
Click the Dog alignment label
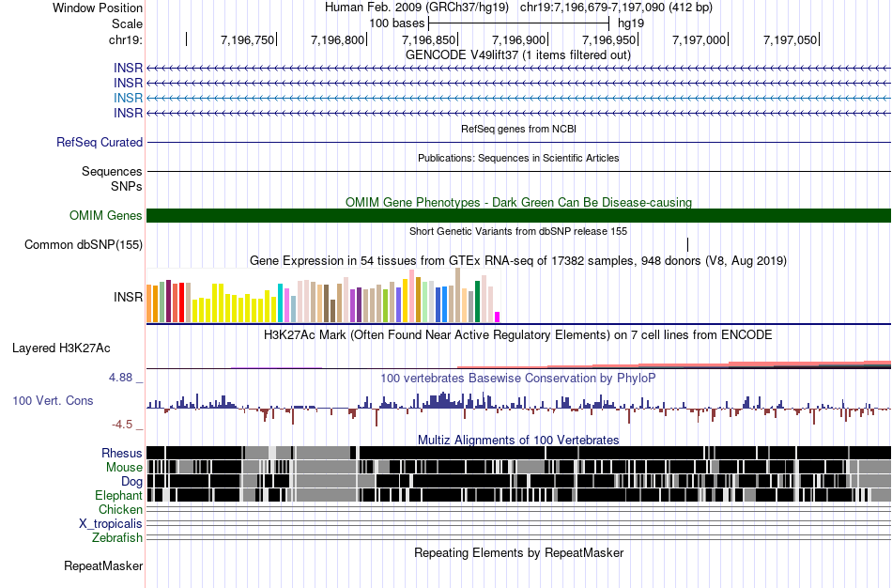click(132, 482)
